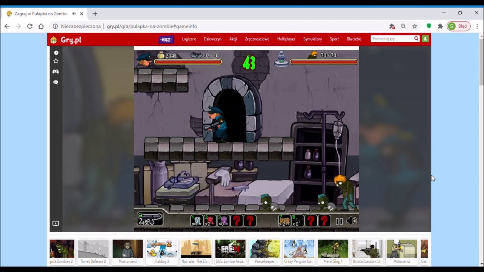Go to the Dla ciebie section
The height and width of the screenshot is (272, 484).
(x=354, y=39)
